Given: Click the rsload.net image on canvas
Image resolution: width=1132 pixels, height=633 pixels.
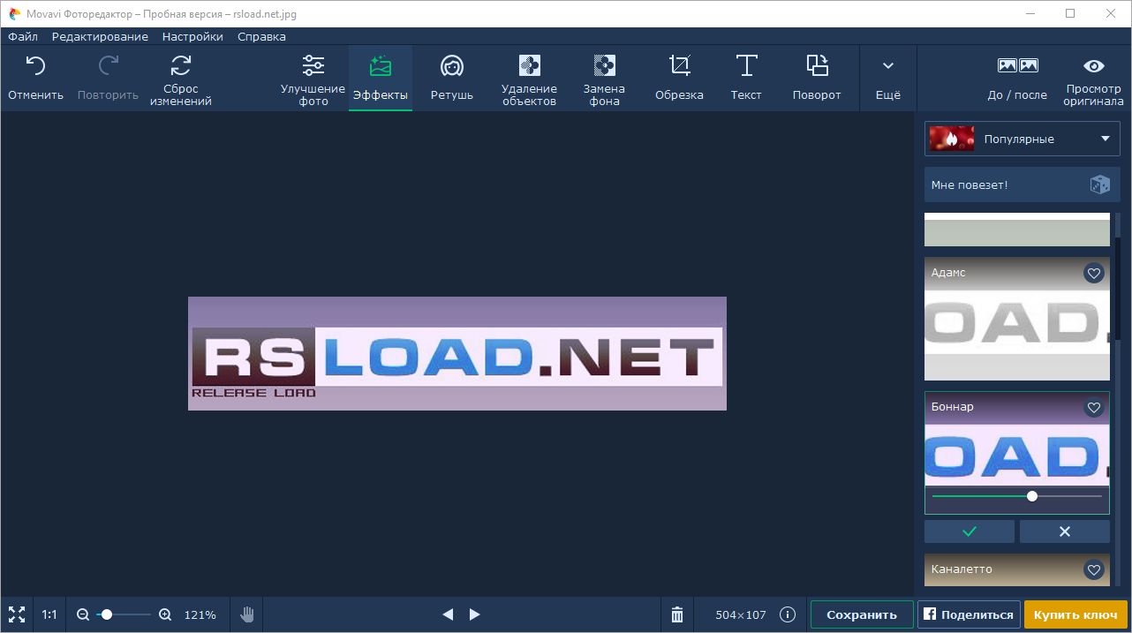Looking at the screenshot, I should (457, 353).
